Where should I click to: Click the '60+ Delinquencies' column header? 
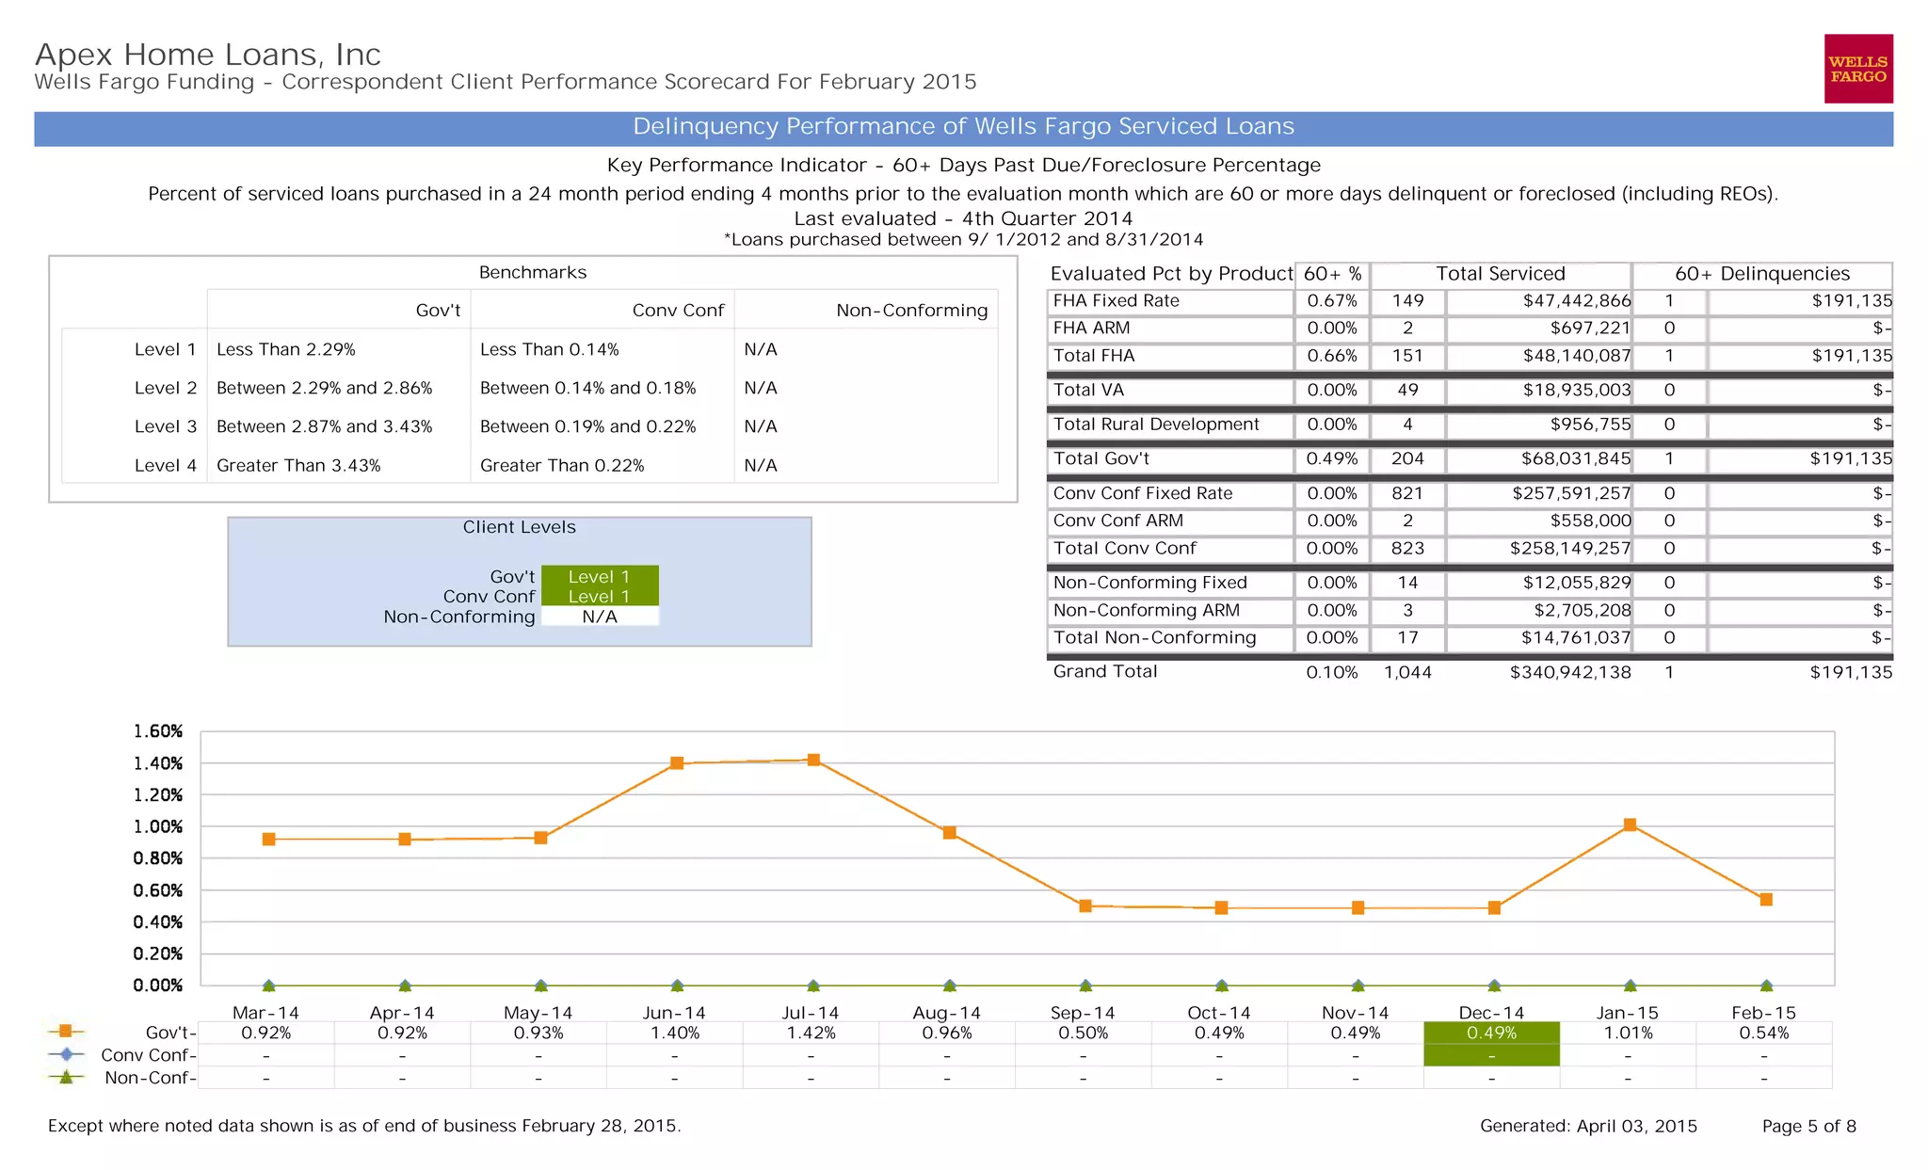[1762, 274]
